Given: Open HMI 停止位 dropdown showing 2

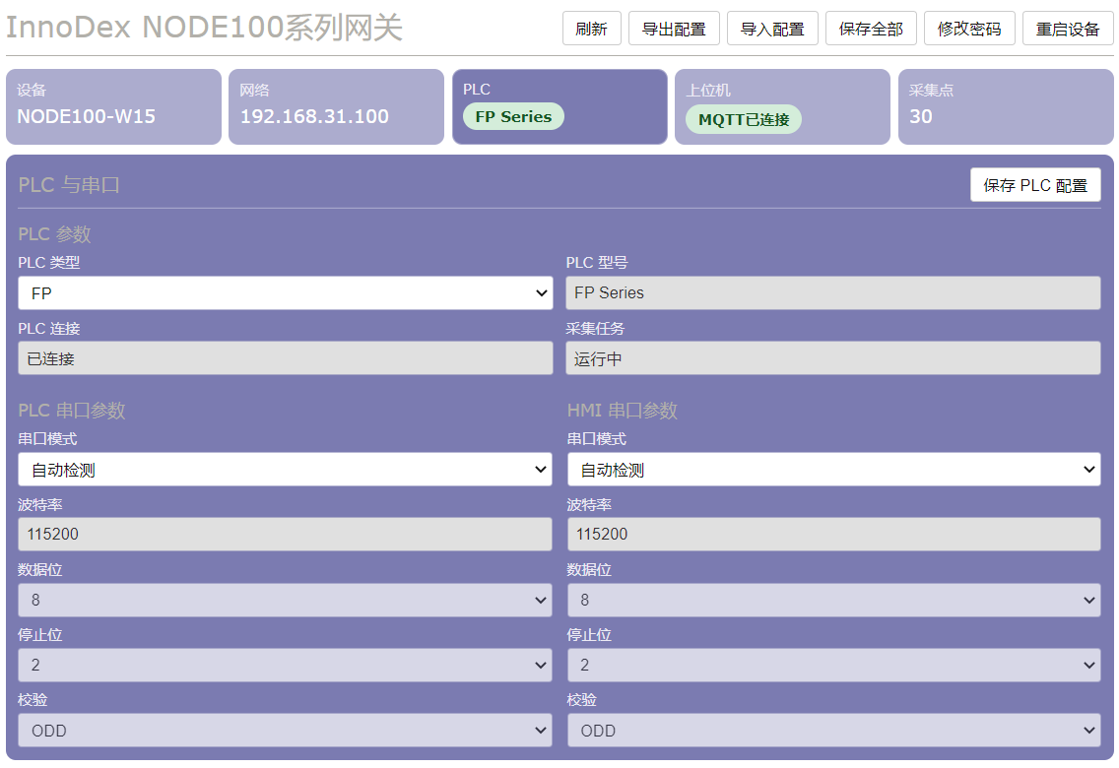Looking at the screenshot, I should (x=833, y=665).
